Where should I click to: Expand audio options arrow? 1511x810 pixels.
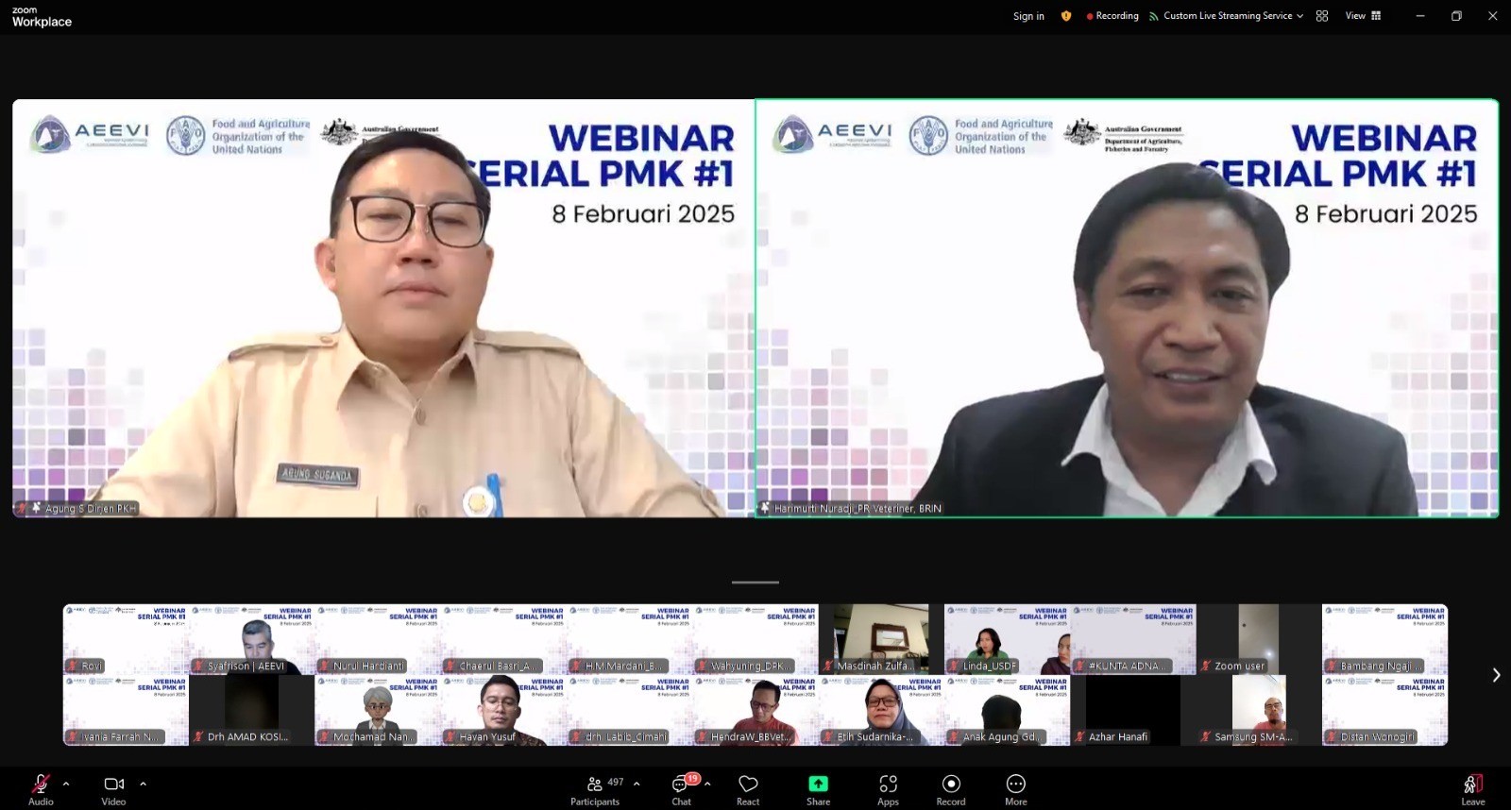click(66, 784)
